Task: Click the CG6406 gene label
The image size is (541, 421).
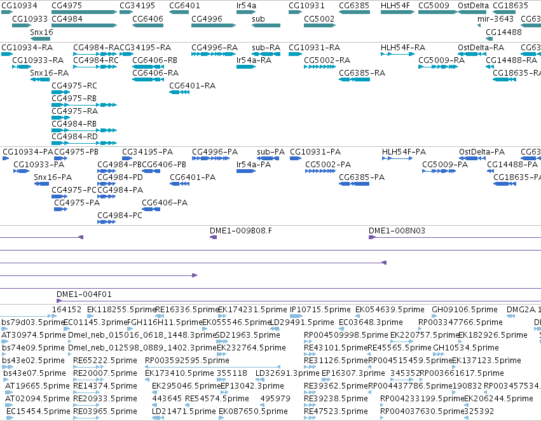Action: point(147,18)
